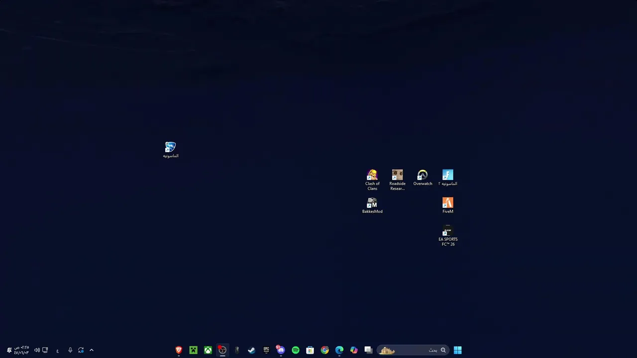637x358 pixels.
Task: Switch input language via ع indicator
Action: 58,351
